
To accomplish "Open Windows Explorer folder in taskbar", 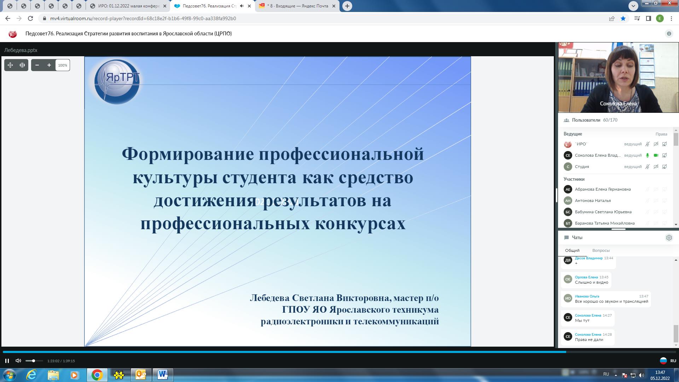I will tap(53, 375).
